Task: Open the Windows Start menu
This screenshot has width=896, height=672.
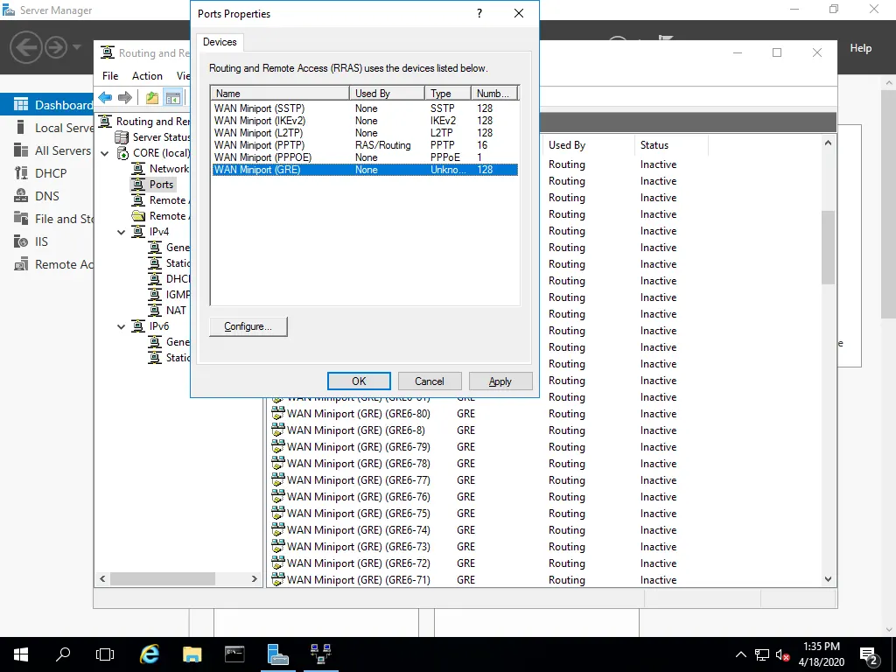Action: click(21, 654)
